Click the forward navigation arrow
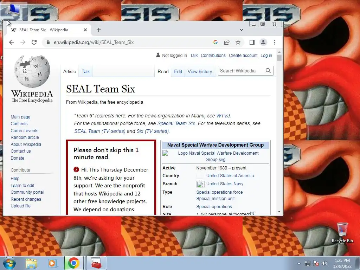The image size is (360, 270). click(23, 42)
